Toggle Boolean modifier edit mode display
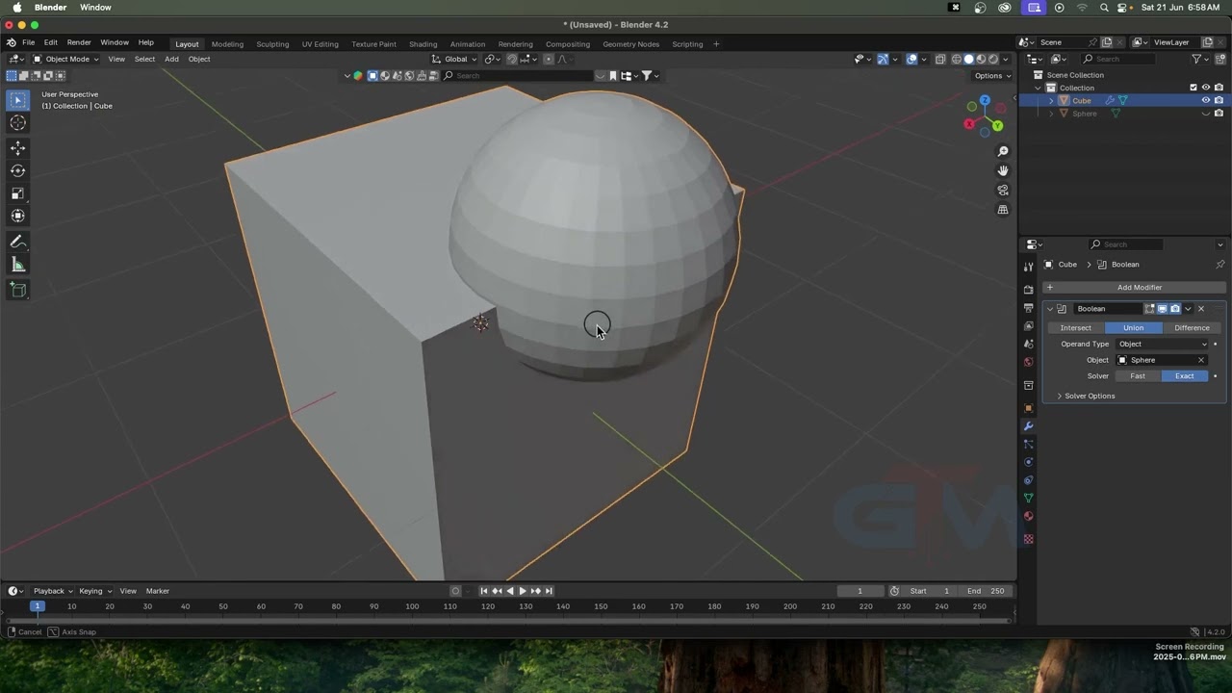Screen dimensions: 1232x693 (1149, 309)
